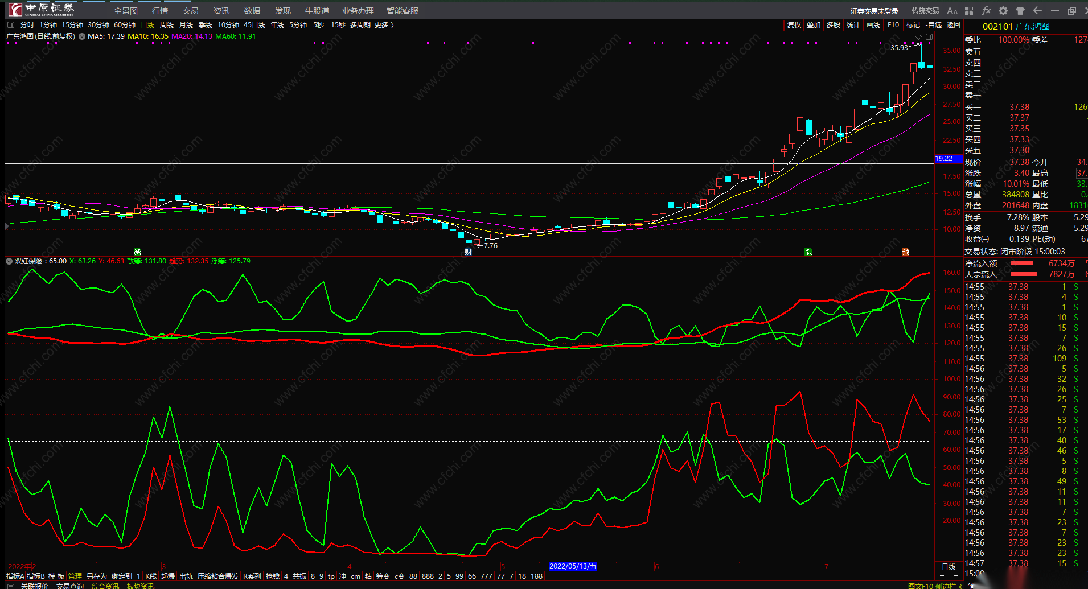Click the bottom-left window icon beside 关联报价
This screenshot has height=589, width=1088.
(10, 586)
